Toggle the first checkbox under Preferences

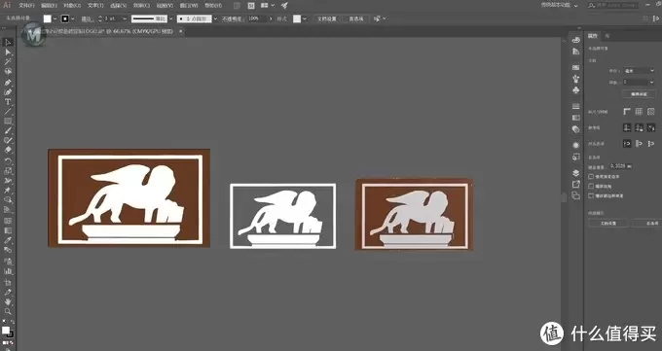591,177
